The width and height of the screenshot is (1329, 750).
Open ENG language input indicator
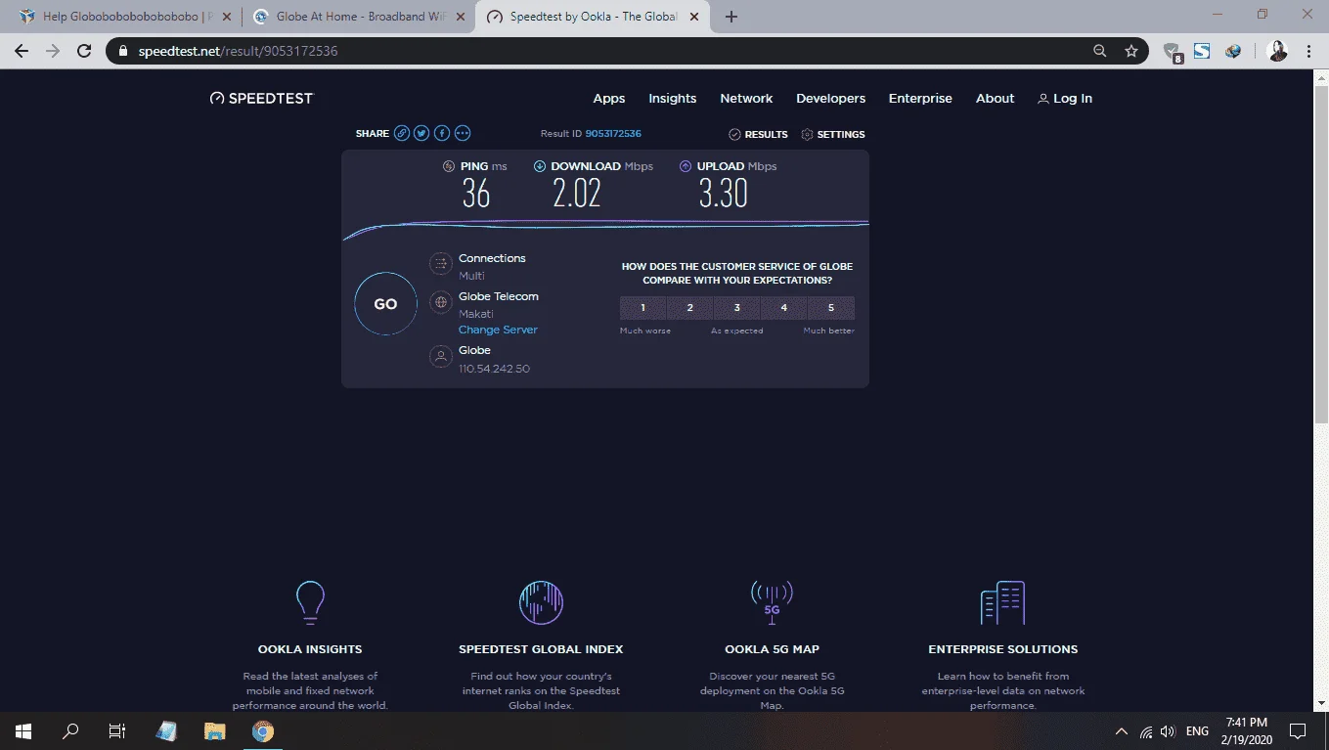(x=1197, y=731)
